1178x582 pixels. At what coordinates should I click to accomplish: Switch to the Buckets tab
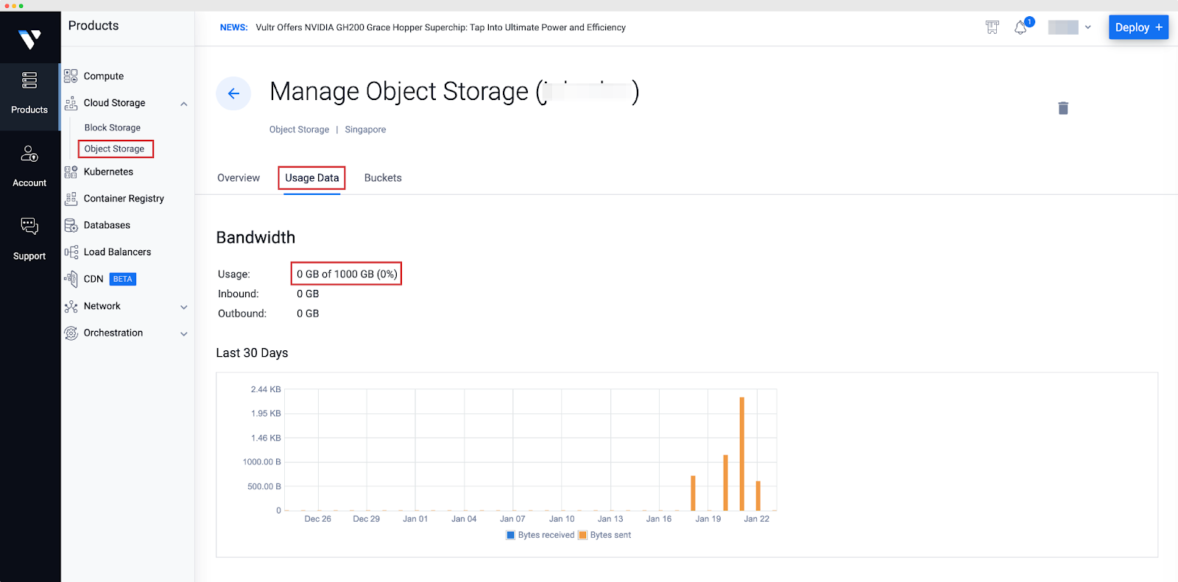coord(383,178)
